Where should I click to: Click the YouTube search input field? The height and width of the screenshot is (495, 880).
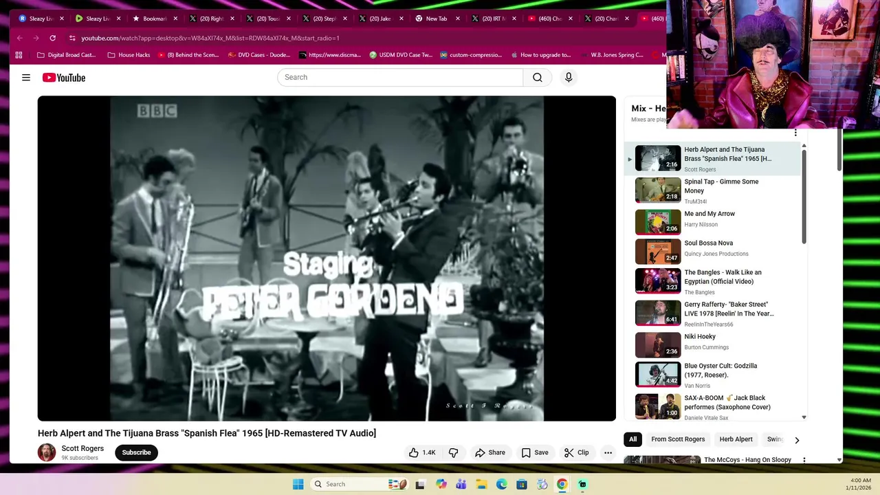tap(400, 78)
